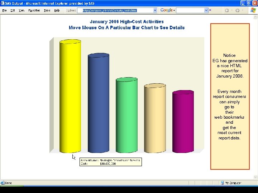Expand the Address bar dropdown
This screenshot has width=258, height=193.
[x=155, y=10]
